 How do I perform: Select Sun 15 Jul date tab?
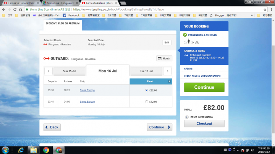[x=70, y=71]
